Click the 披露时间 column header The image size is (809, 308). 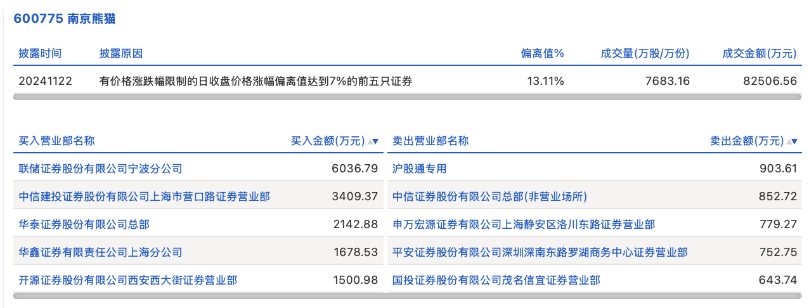point(40,54)
